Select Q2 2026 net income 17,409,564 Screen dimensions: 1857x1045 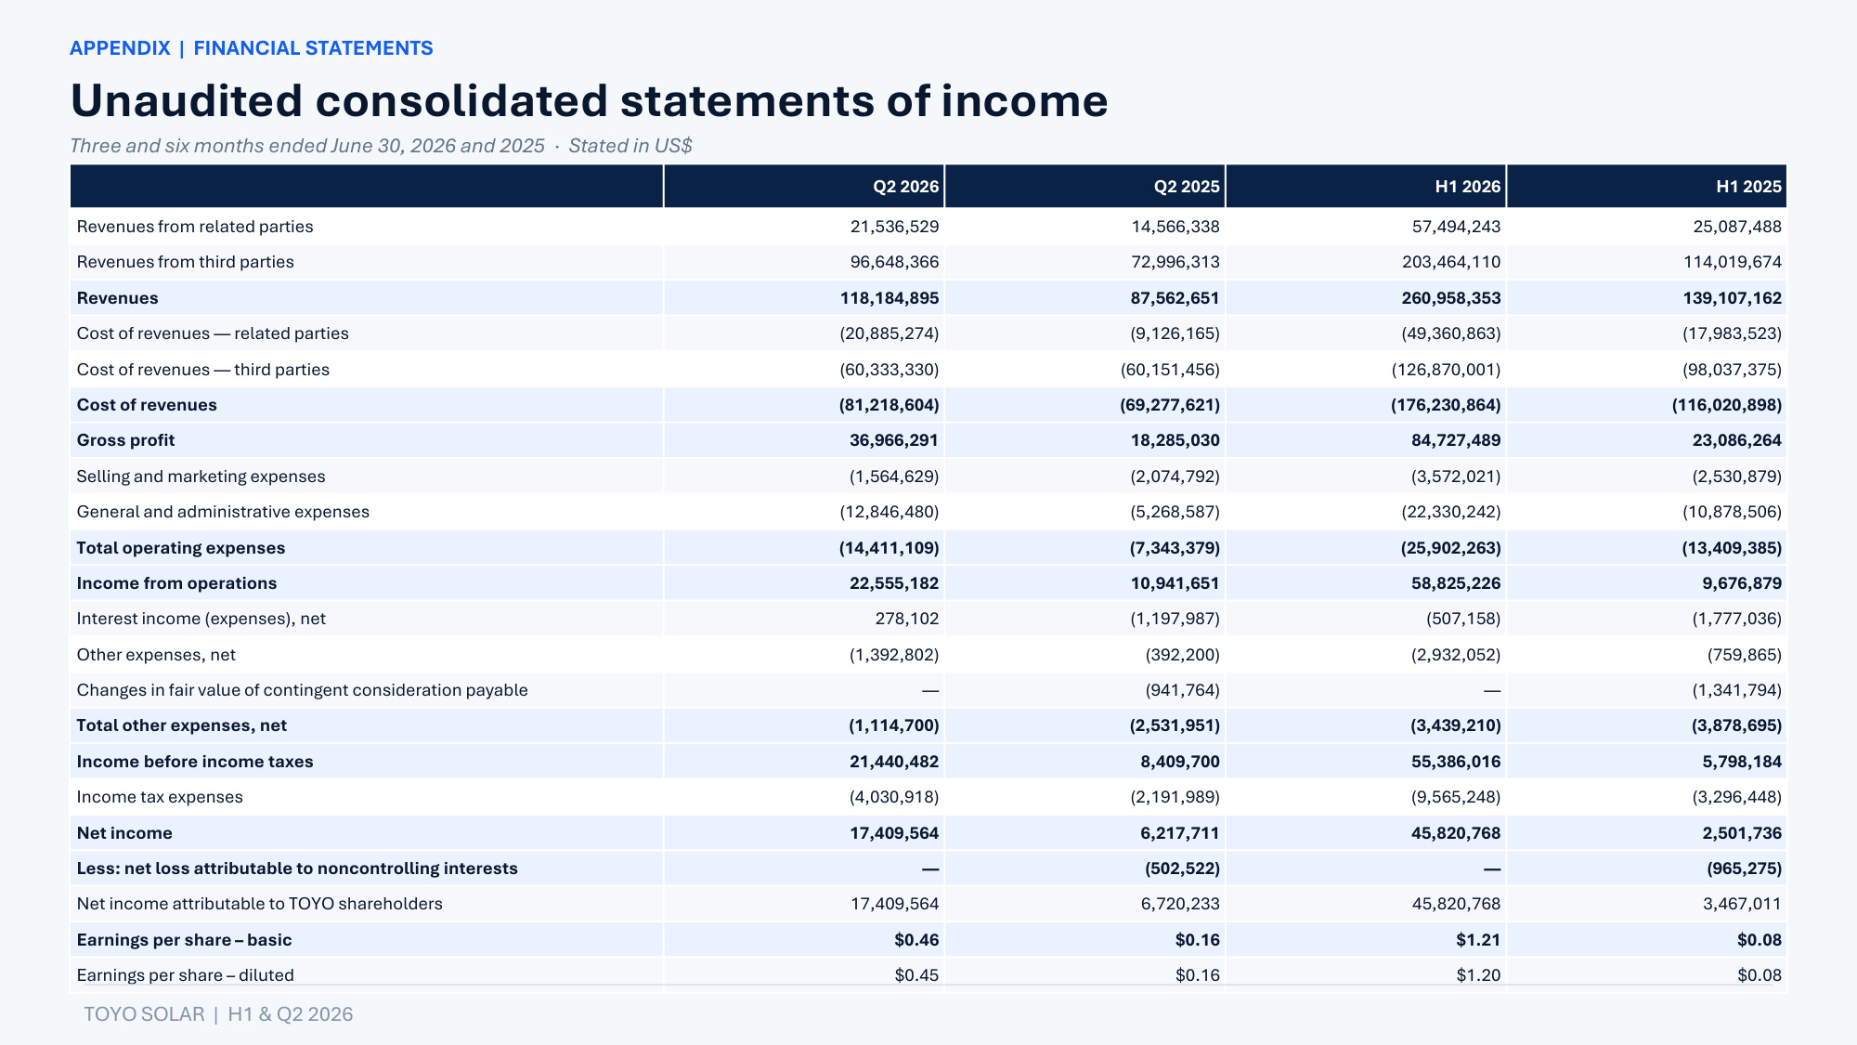(894, 833)
